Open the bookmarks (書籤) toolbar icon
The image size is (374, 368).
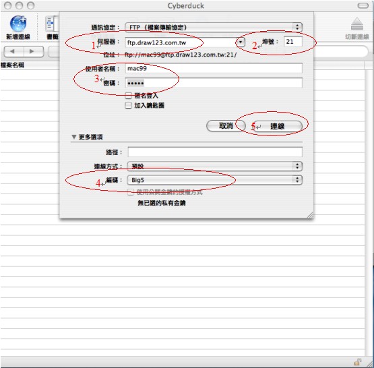pyautogui.click(x=52, y=24)
